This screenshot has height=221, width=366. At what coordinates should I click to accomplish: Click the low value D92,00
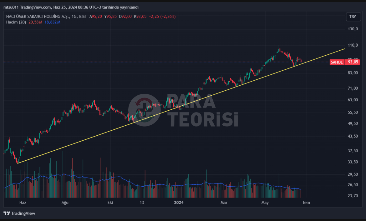coord(125,17)
